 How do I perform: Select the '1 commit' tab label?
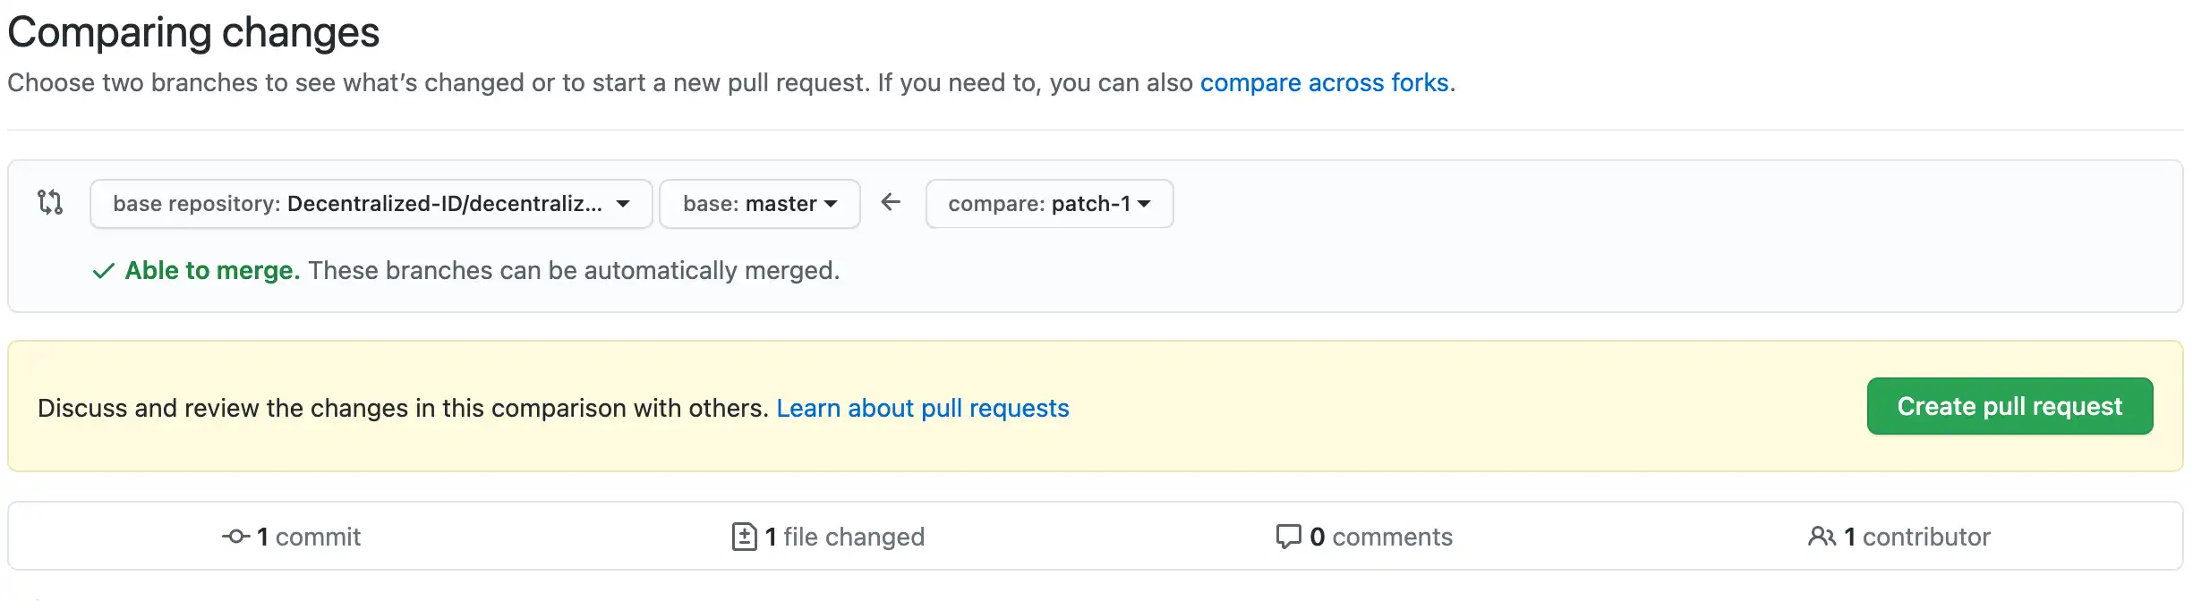(x=309, y=537)
